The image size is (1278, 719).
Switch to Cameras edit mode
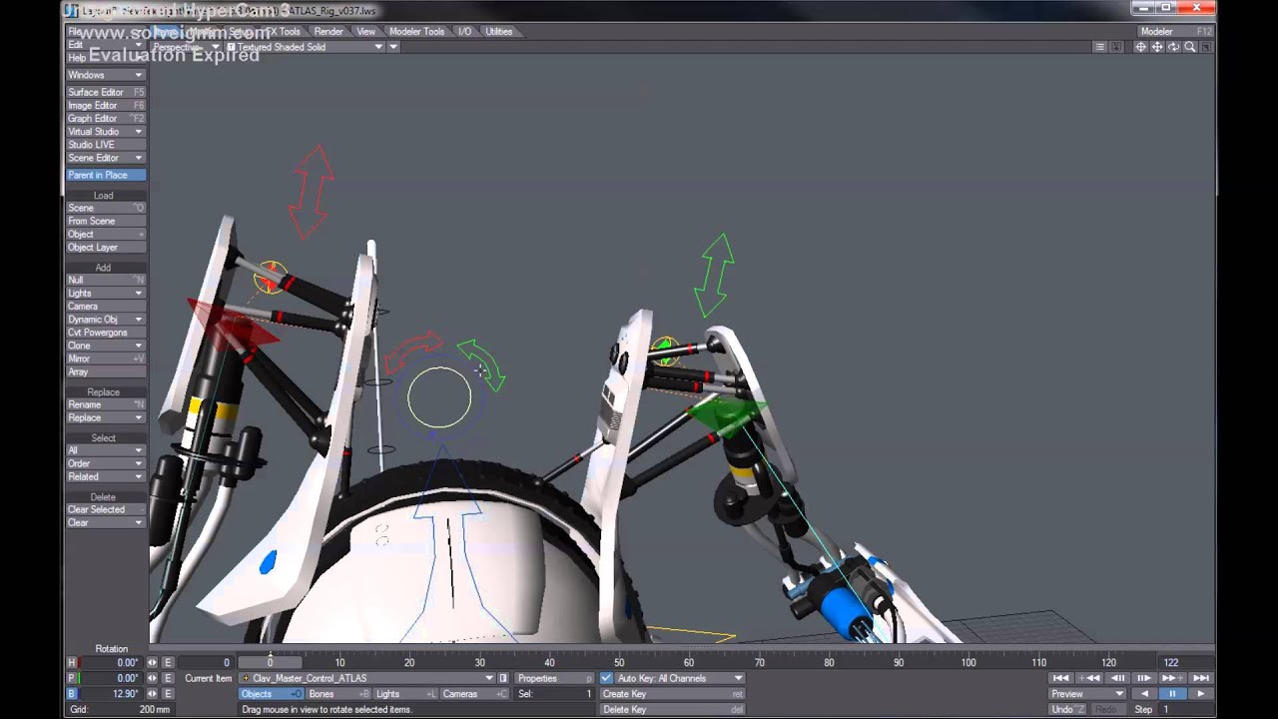pos(475,694)
